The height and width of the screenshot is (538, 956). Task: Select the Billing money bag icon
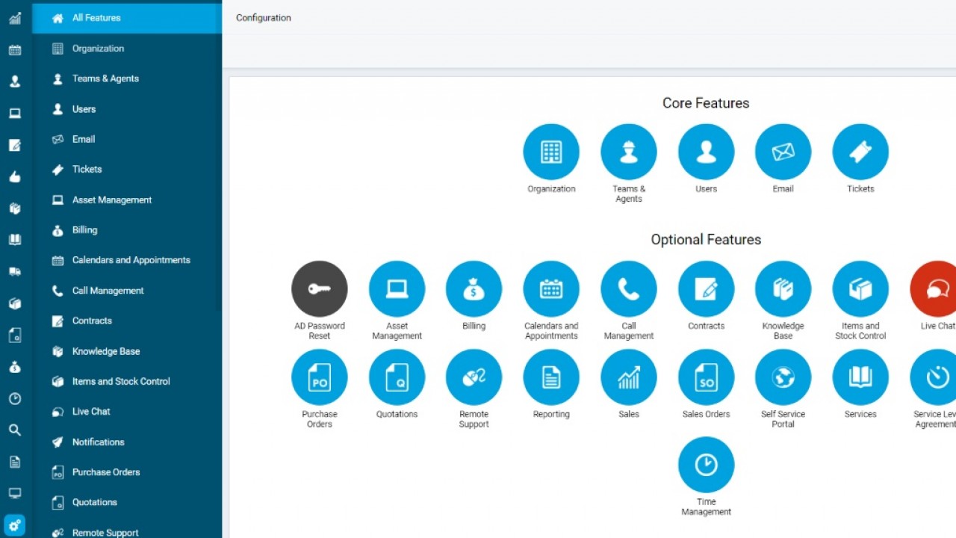[474, 289]
